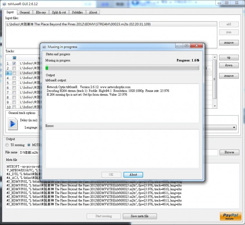Enable the track 2 checkbox
The height and width of the screenshot is (225, 245).
[14, 69]
